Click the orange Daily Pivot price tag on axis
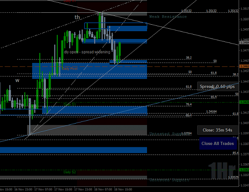249x192 pixels. (244, 66)
